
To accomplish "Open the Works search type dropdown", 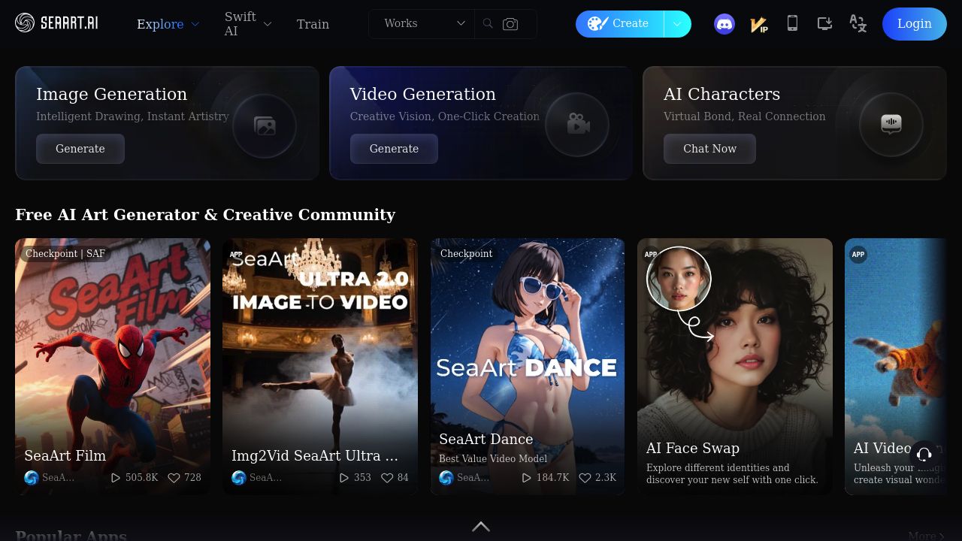I will click(425, 23).
